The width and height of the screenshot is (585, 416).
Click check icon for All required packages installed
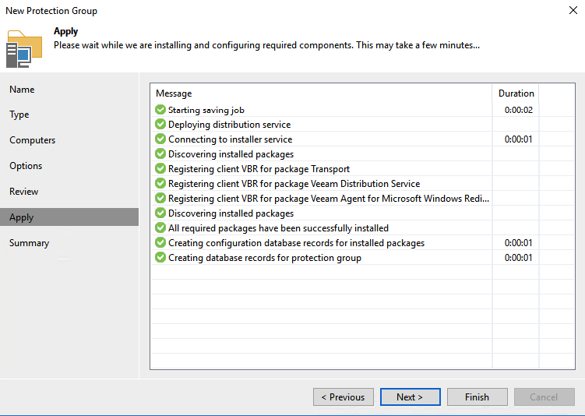(160, 228)
